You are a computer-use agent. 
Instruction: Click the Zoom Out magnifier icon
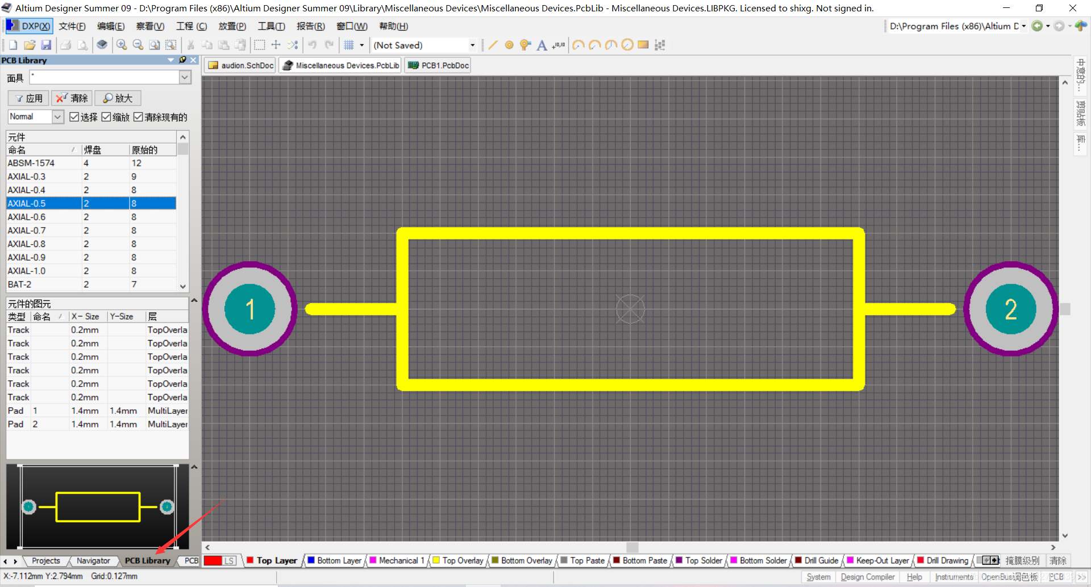(x=138, y=45)
